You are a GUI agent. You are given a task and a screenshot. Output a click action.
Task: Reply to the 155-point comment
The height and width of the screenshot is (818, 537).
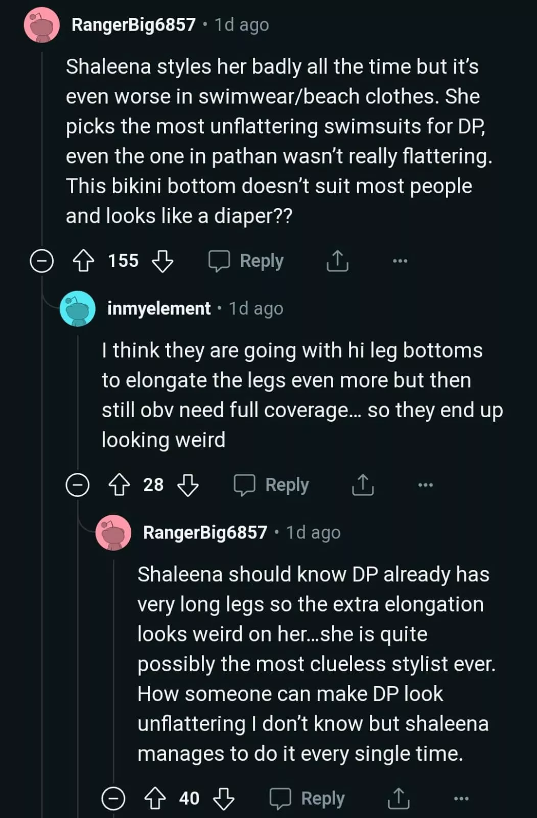pyautogui.click(x=246, y=261)
